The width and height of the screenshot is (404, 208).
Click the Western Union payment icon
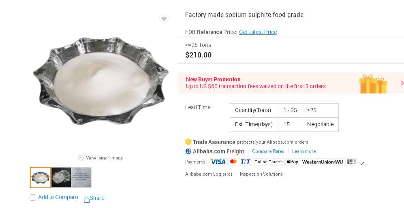point(323,162)
